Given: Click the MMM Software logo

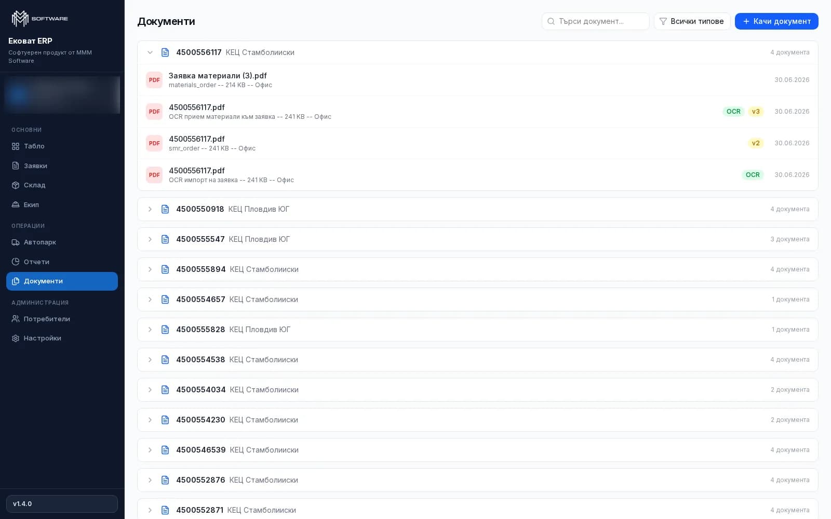Looking at the screenshot, I should tap(40, 19).
